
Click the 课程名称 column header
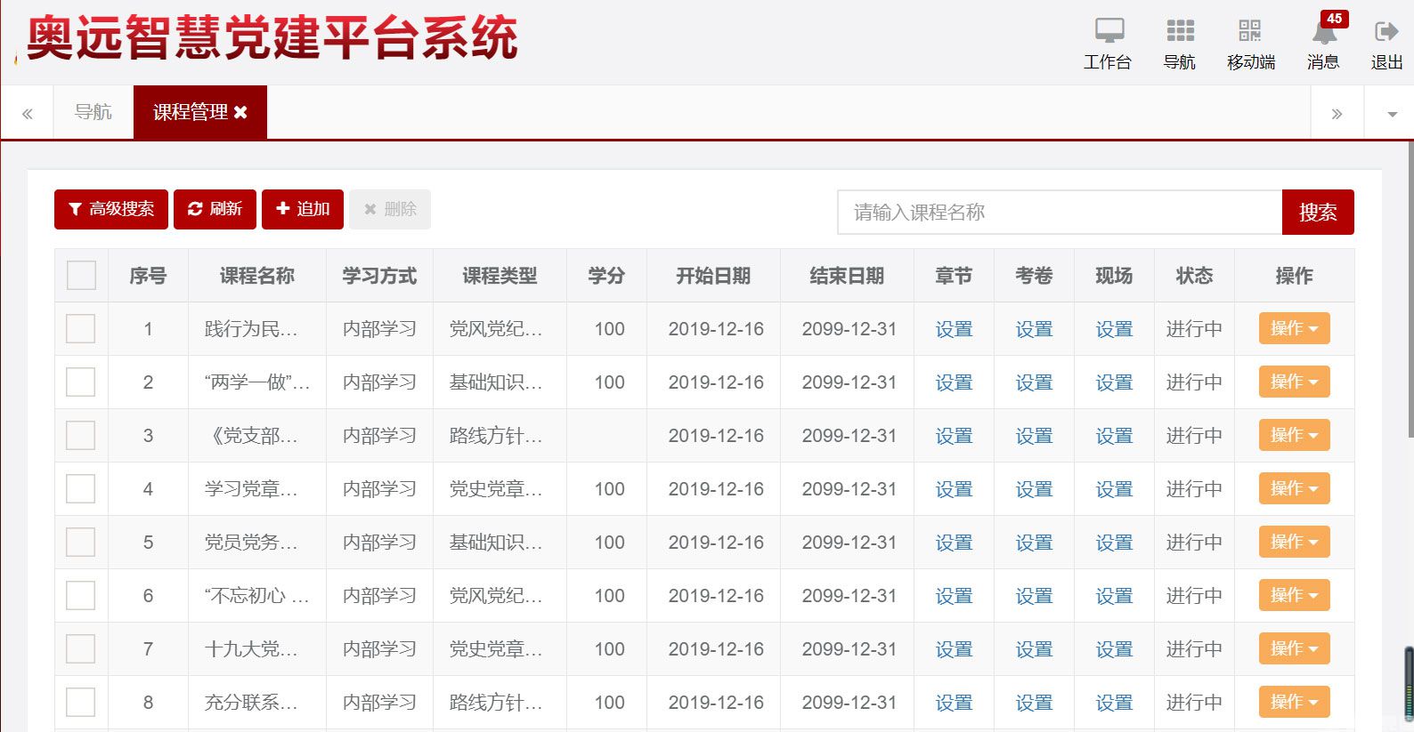tap(257, 276)
